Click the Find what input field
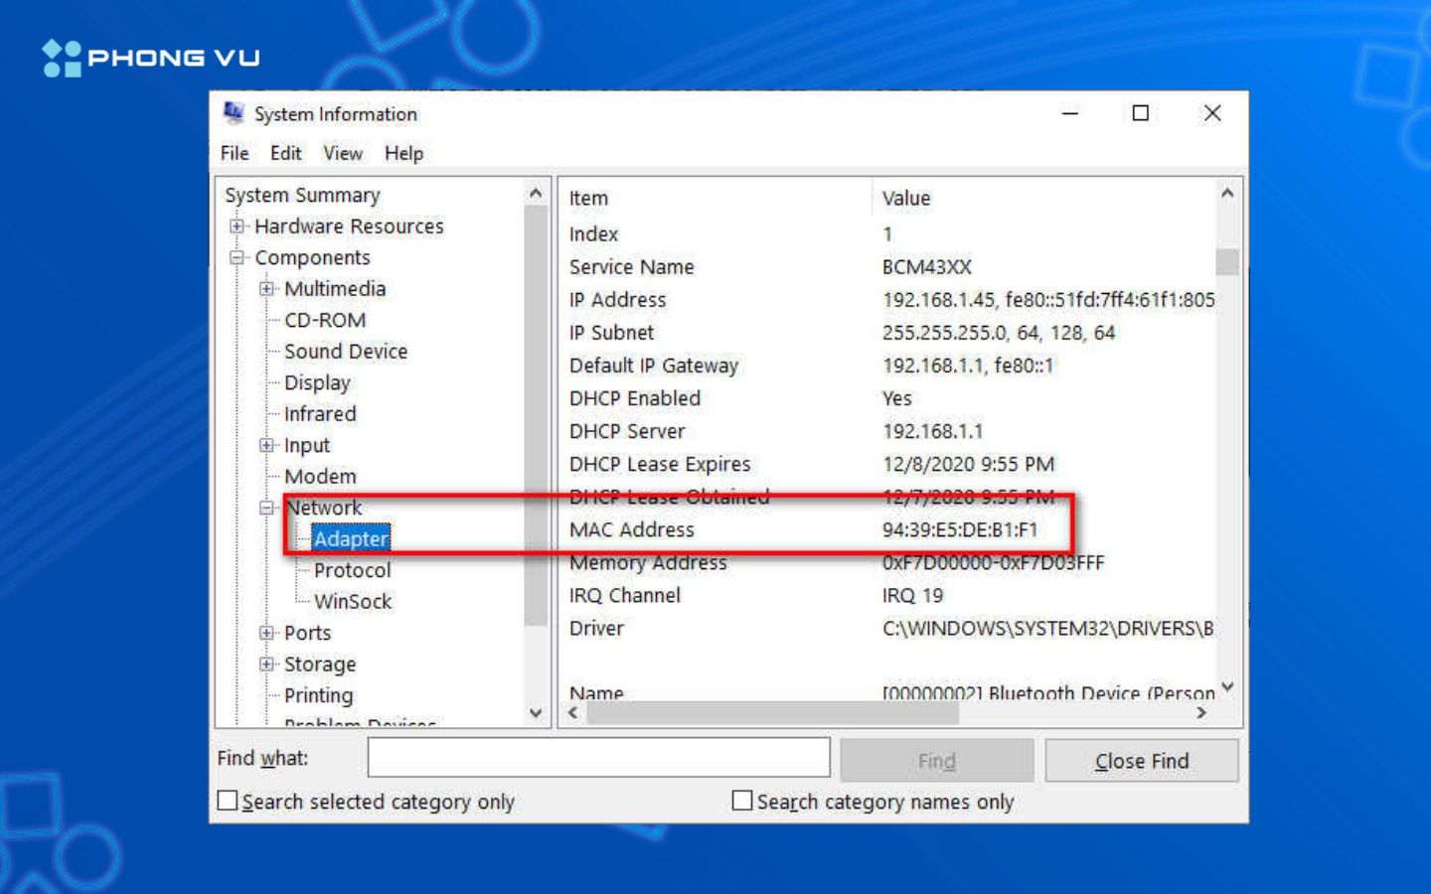Image resolution: width=1431 pixels, height=894 pixels. tap(598, 758)
